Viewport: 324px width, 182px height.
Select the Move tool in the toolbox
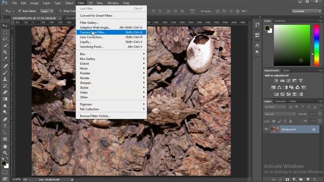tap(5, 26)
